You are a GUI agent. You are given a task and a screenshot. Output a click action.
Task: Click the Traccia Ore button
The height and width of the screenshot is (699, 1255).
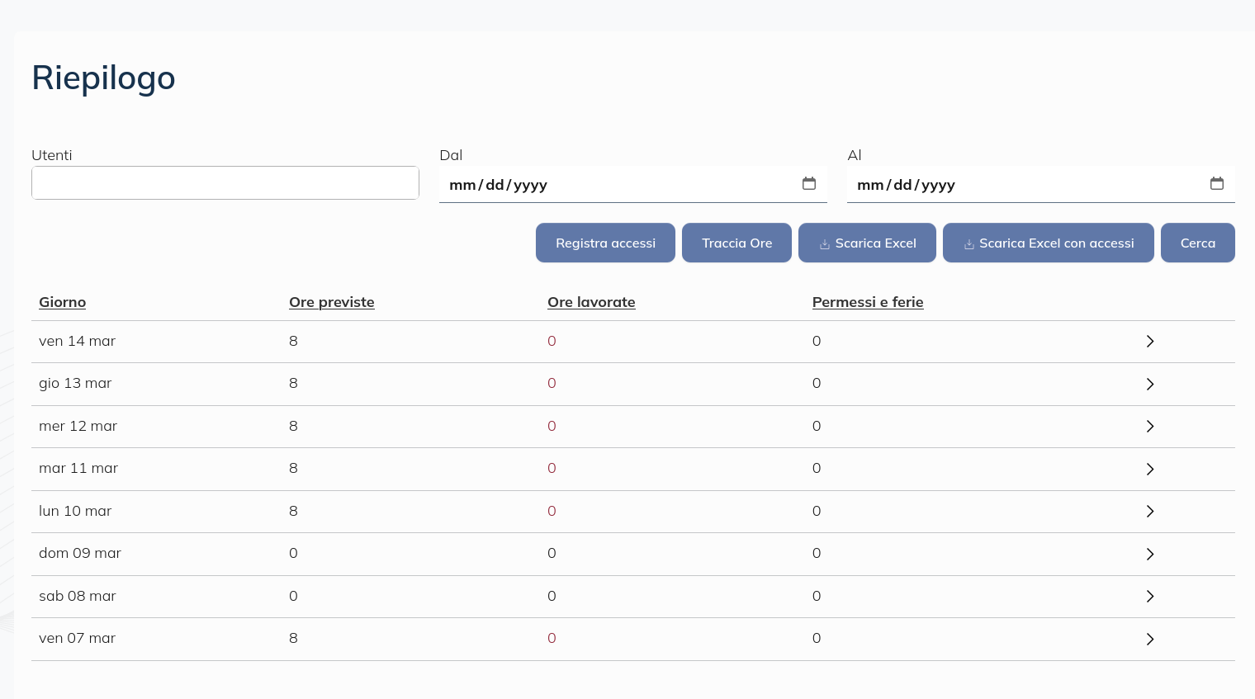pyautogui.click(x=736, y=243)
